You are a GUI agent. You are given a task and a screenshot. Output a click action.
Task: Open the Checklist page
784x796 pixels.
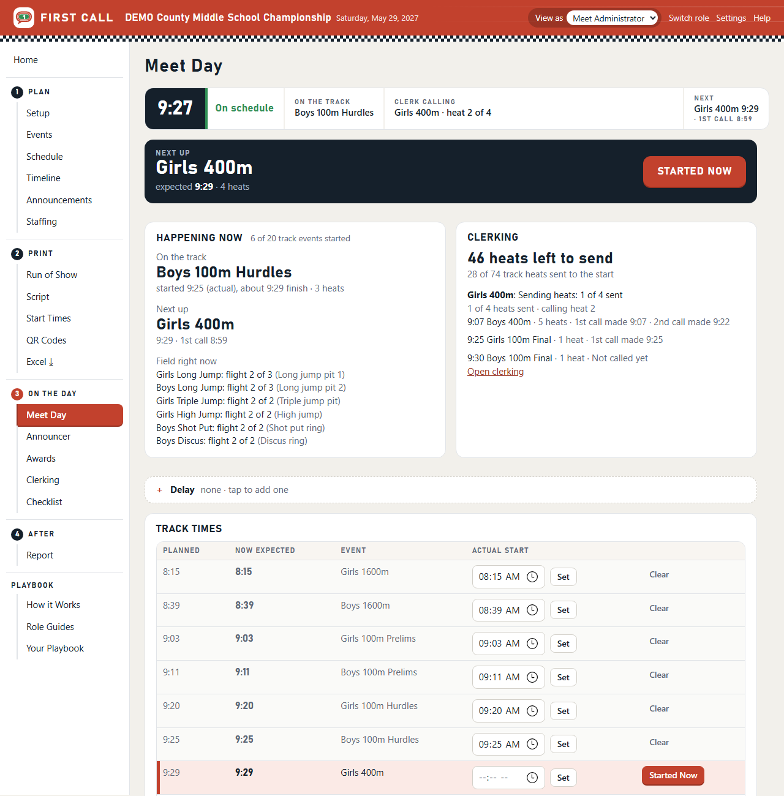coord(44,502)
